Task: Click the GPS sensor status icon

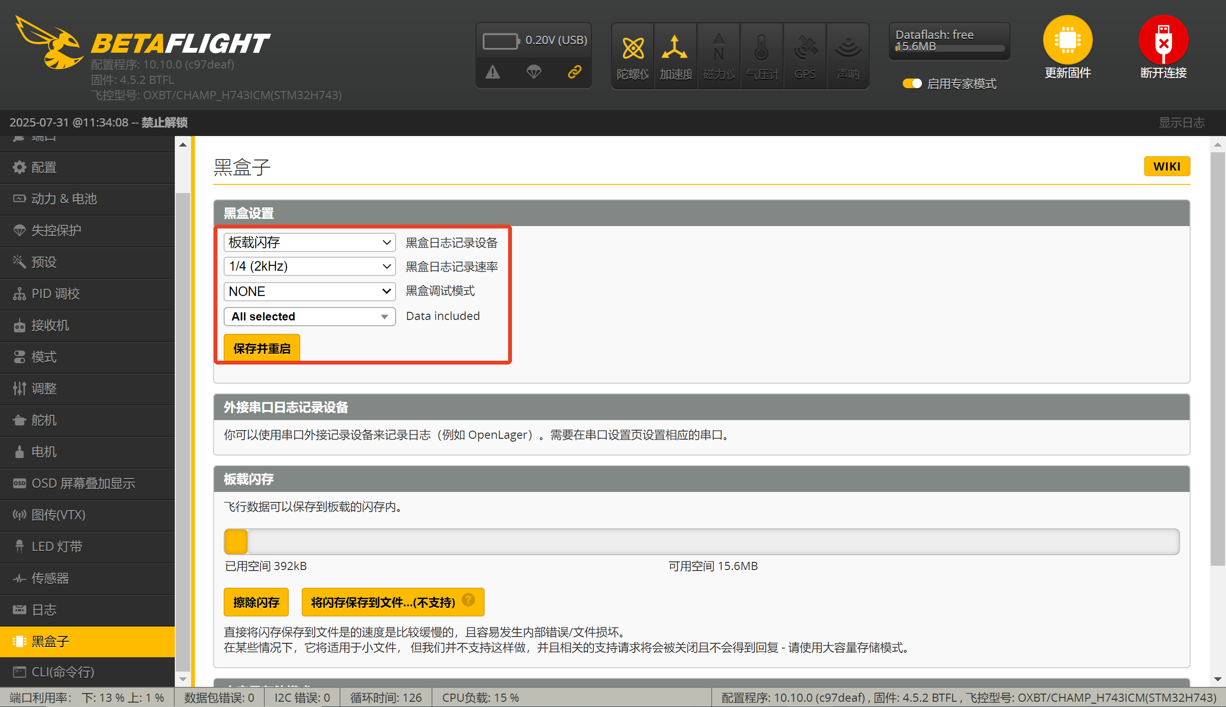Action: point(805,48)
